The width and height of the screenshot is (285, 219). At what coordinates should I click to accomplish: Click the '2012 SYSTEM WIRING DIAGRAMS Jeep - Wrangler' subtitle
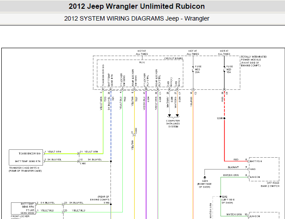137,18
